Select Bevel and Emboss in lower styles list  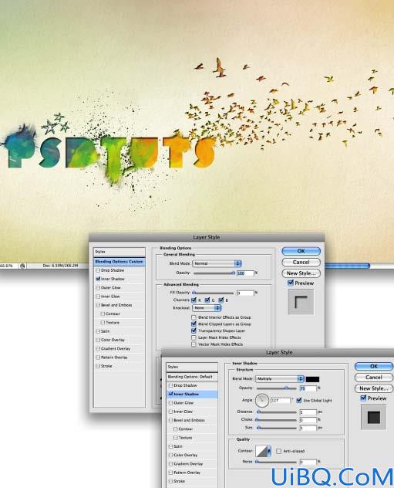(x=189, y=420)
